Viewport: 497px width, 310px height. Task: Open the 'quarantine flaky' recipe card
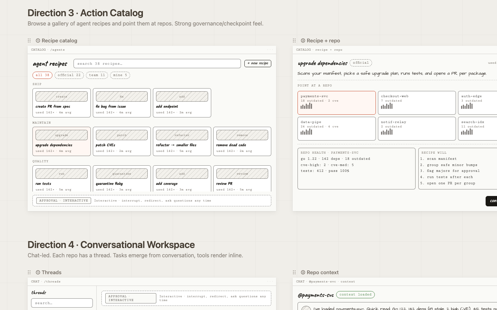point(122,179)
